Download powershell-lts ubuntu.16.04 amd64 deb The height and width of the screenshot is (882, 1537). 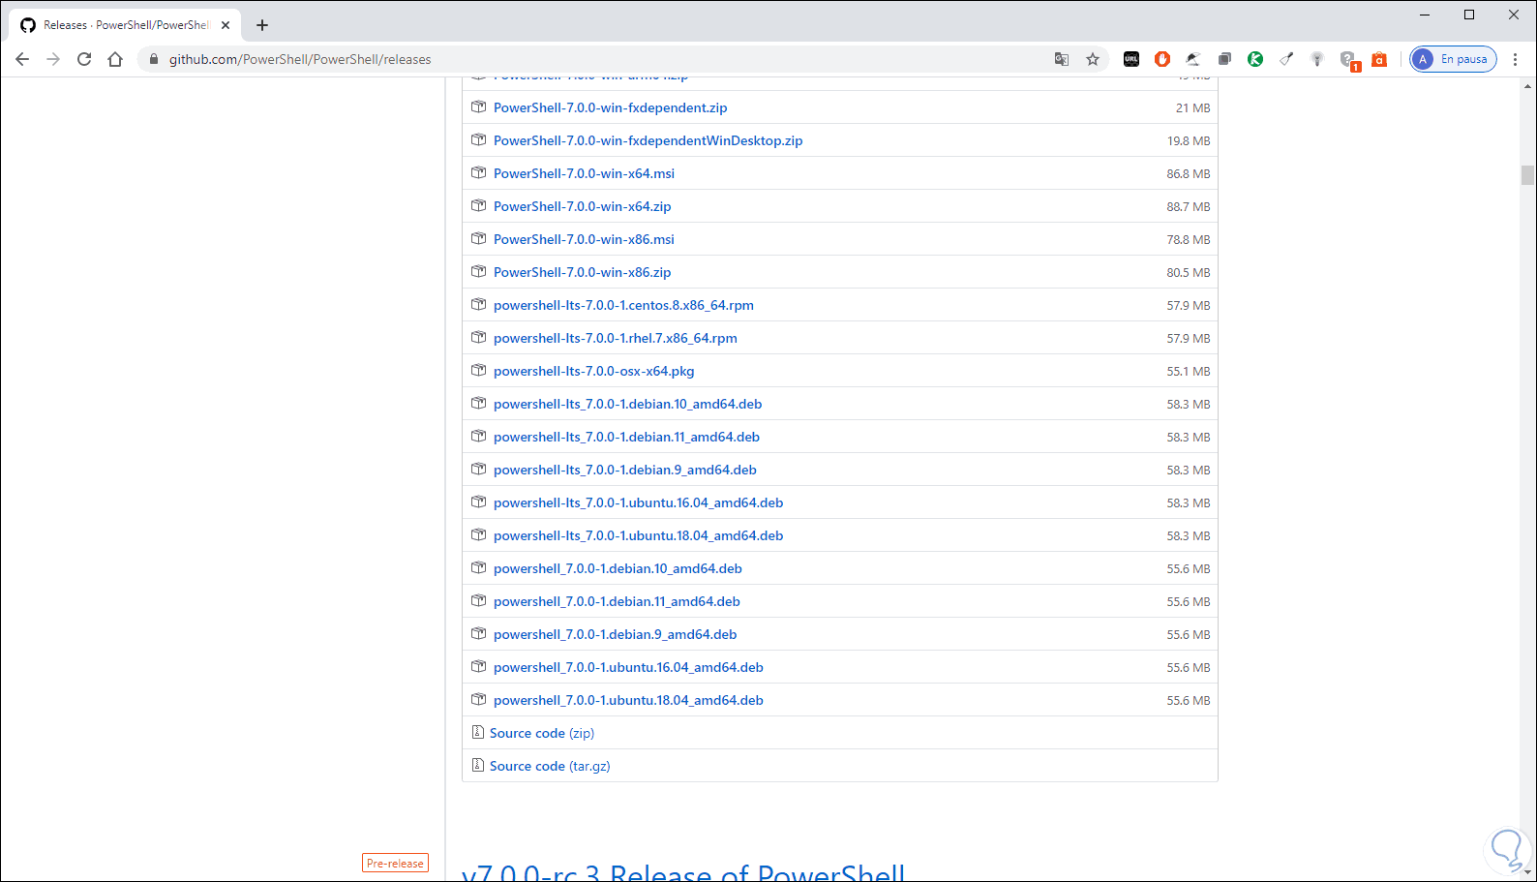pyautogui.click(x=639, y=502)
